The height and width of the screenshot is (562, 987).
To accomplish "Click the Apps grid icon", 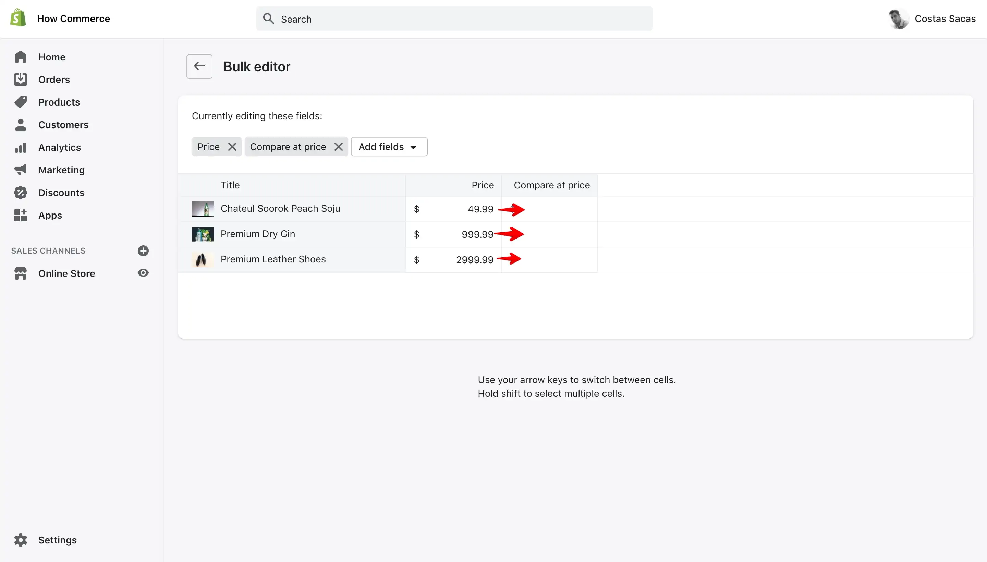I will coord(21,215).
